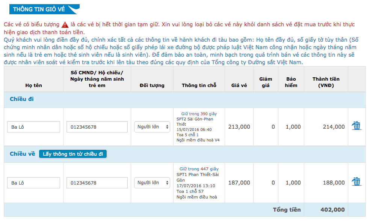Click 'Lấy thông tin từ chiều đi' button
The image size is (370, 221).
coord(73,154)
